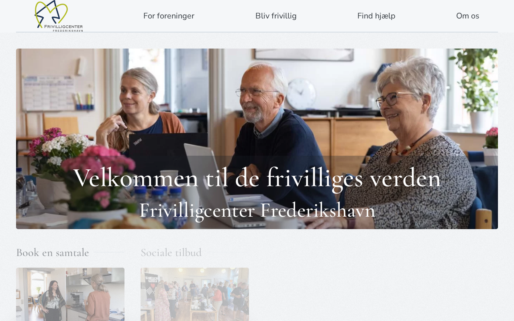Go to the Om os page
This screenshot has width=514, height=321.
pos(467,16)
